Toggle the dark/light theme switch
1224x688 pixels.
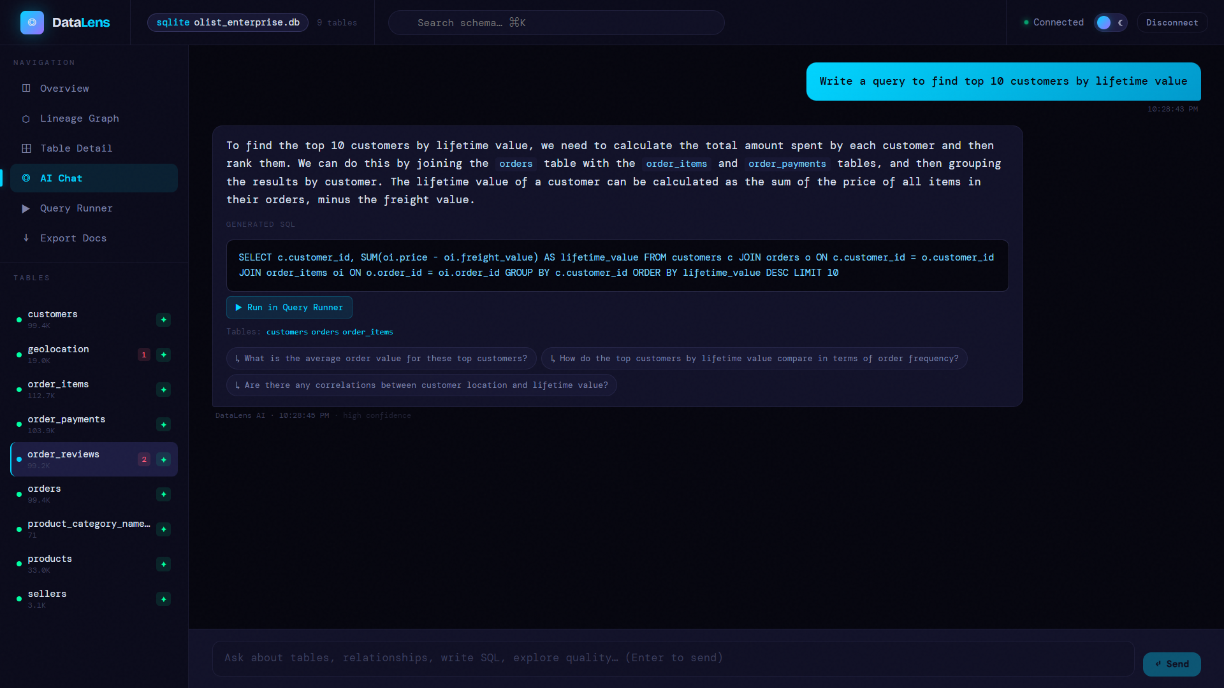[x=1111, y=22]
